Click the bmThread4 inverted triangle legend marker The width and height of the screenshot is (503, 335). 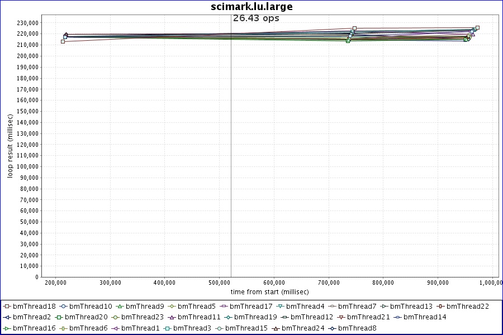(280, 307)
